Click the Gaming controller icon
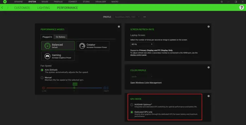 (47, 56)
